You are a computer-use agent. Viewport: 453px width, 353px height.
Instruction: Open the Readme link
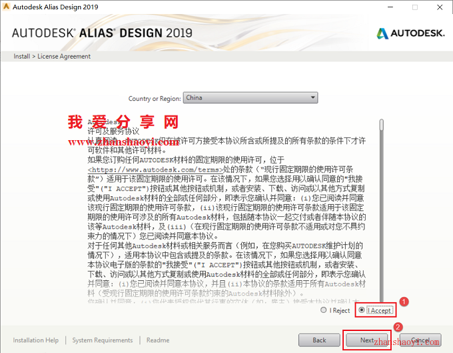point(158,340)
